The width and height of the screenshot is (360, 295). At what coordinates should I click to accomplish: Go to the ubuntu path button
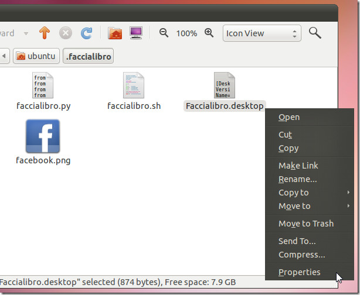[x=36, y=56]
